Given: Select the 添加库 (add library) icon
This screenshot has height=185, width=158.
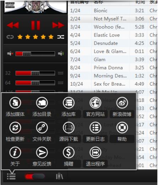Looking at the screenshot, I should [69, 103].
